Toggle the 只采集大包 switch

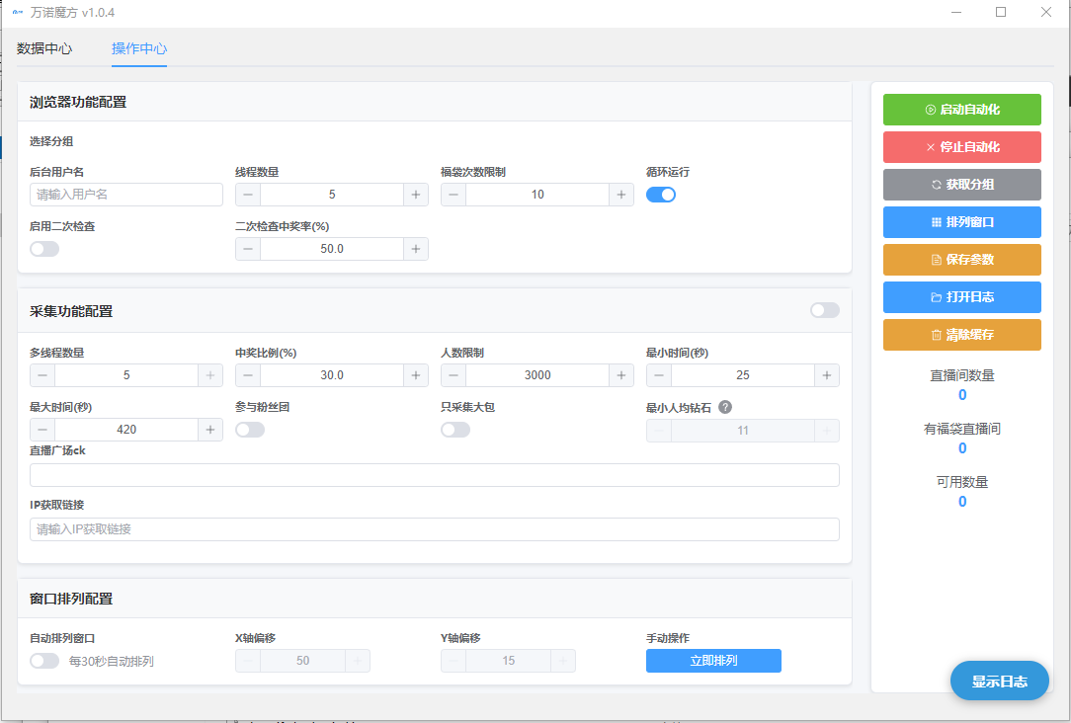pyautogui.click(x=455, y=430)
